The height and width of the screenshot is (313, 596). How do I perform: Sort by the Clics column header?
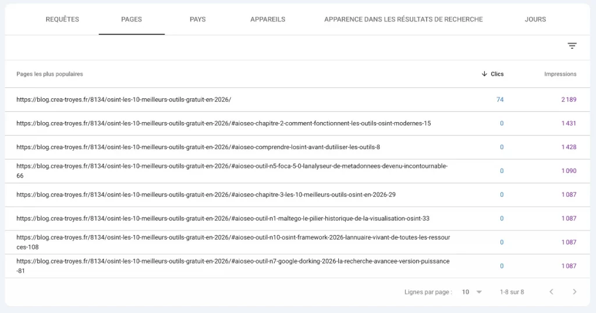497,74
